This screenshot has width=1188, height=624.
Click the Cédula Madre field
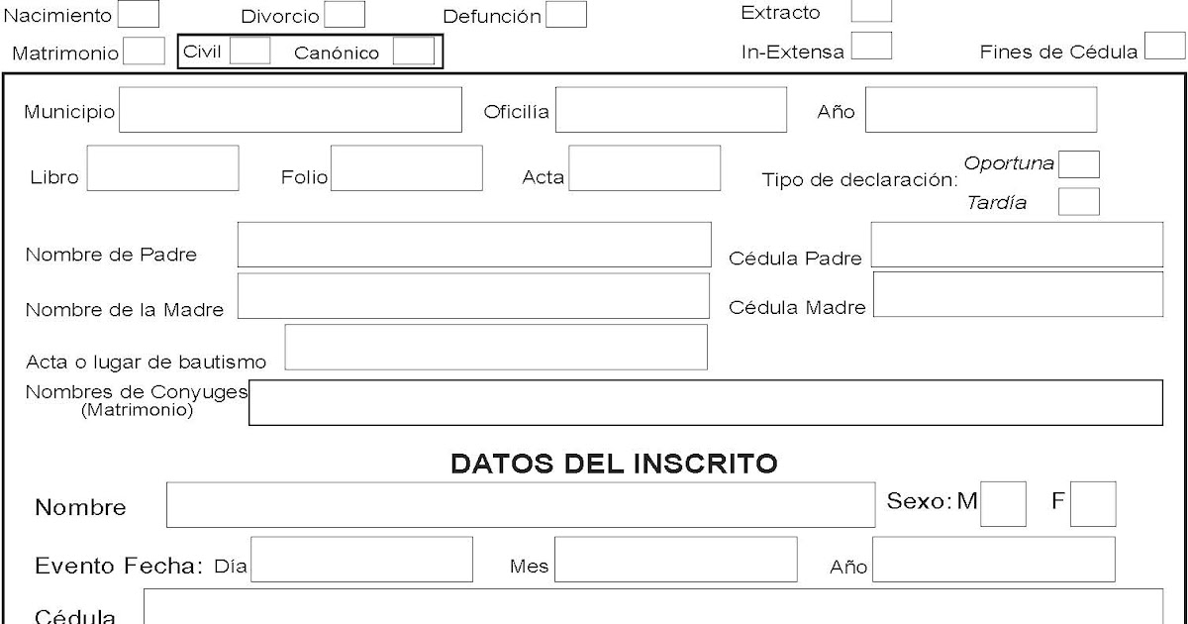pos(1018,295)
